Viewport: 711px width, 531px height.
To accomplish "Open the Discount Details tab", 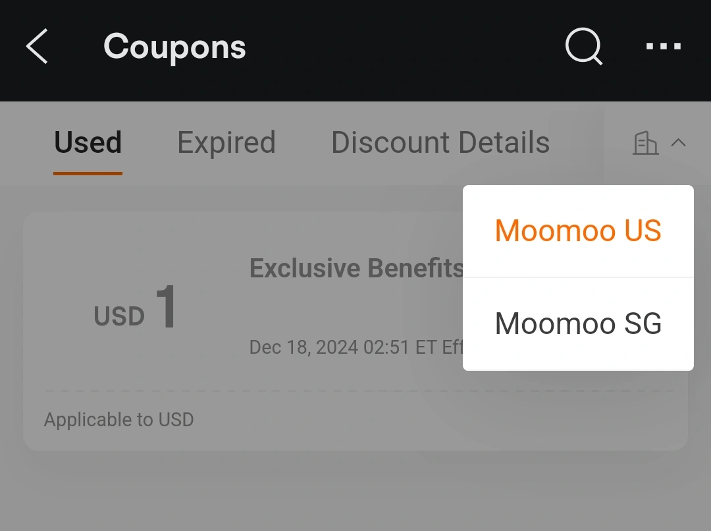I will (440, 142).
